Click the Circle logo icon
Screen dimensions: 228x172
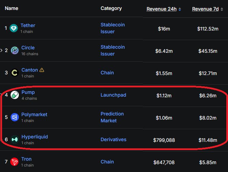[15, 50]
